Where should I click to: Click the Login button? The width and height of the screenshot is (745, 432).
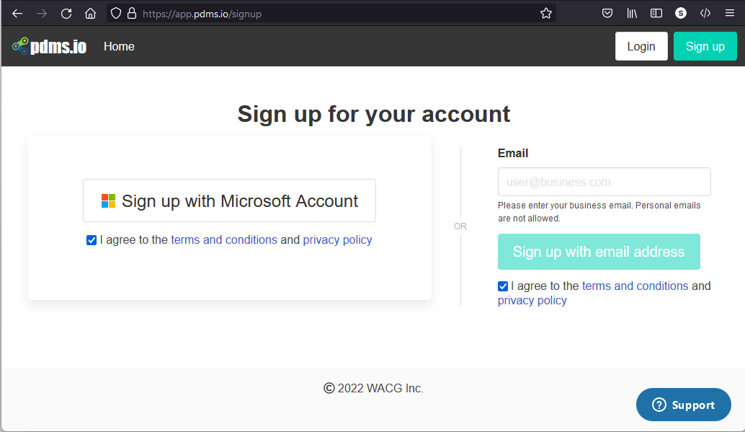[x=641, y=46]
